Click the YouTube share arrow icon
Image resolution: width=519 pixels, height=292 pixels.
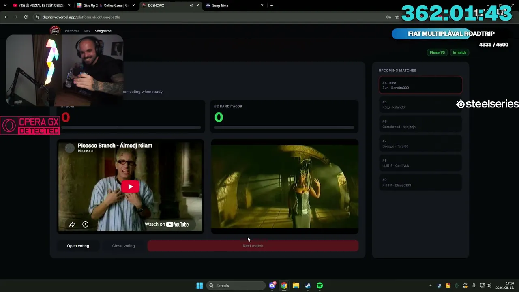[72, 224]
